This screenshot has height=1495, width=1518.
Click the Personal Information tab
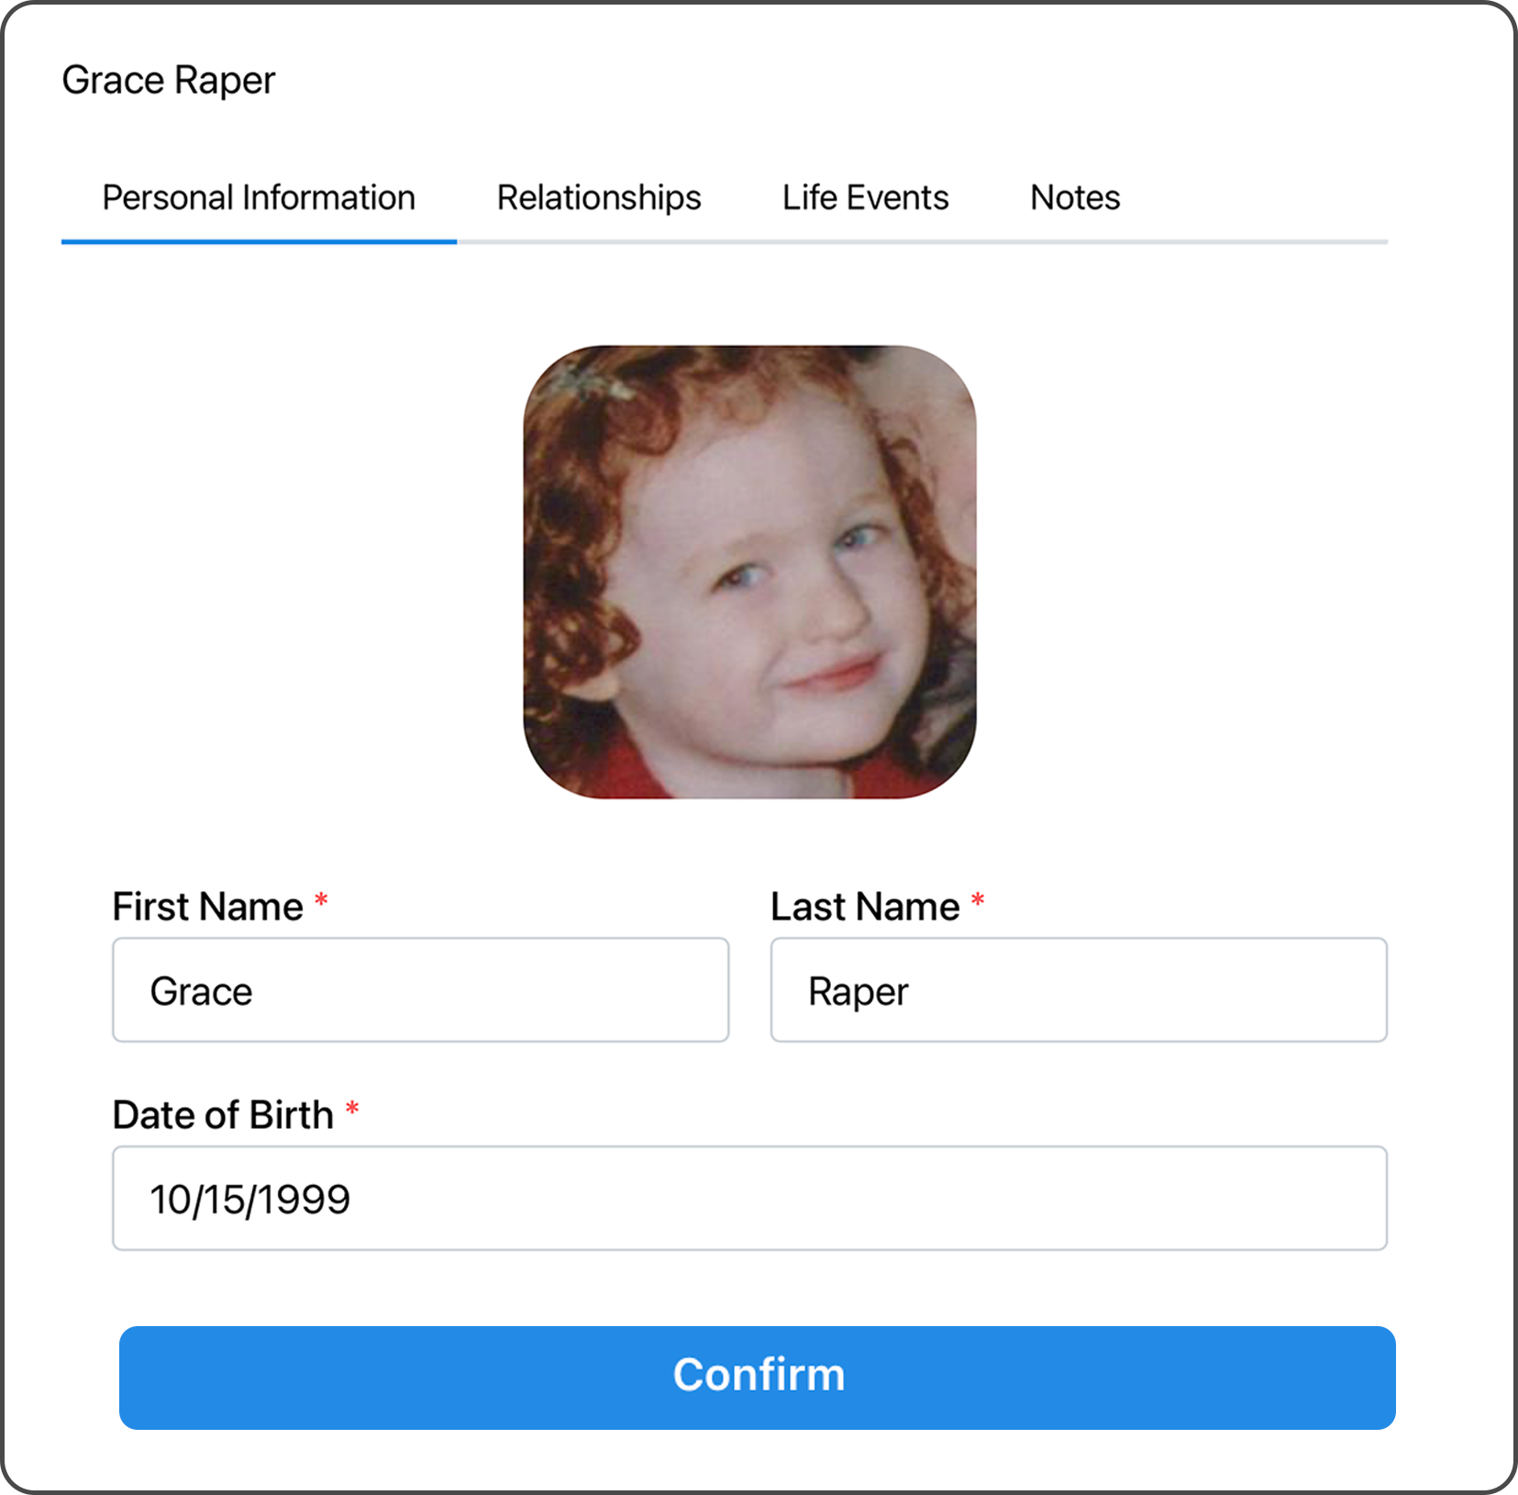(x=259, y=197)
